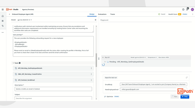Click the Playground heading

click(x=104, y=20)
